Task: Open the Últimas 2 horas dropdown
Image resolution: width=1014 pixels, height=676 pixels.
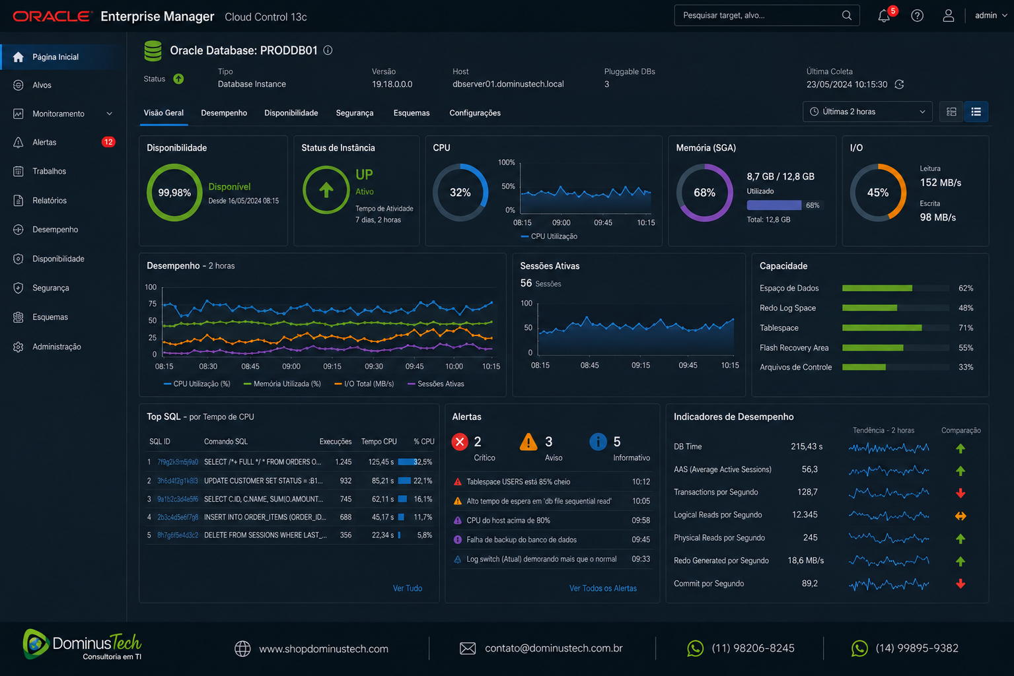Action: point(867,112)
